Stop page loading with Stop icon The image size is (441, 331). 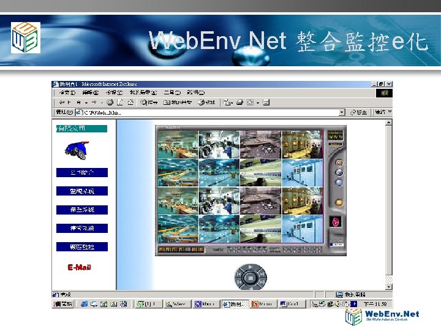(110, 102)
